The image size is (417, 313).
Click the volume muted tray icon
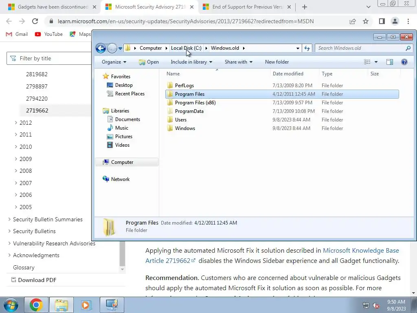click(376, 305)
